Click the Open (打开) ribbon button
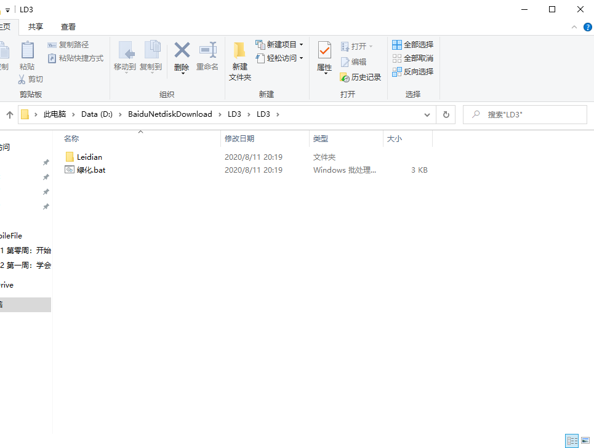The height and width of the screenshot is (448, 594). pyautogui.click(x=356, y=46)
